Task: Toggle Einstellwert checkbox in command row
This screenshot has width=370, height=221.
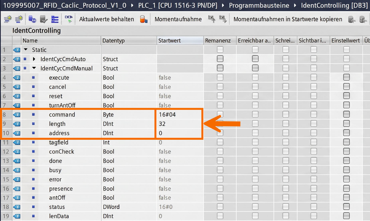Action: tap(346, 114)
